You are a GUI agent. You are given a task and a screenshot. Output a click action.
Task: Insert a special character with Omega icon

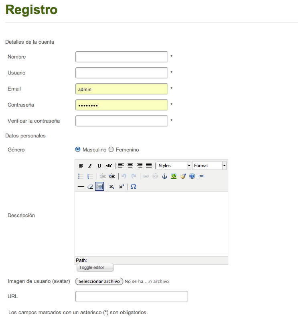pyautogui.click(x=133, y=187)
